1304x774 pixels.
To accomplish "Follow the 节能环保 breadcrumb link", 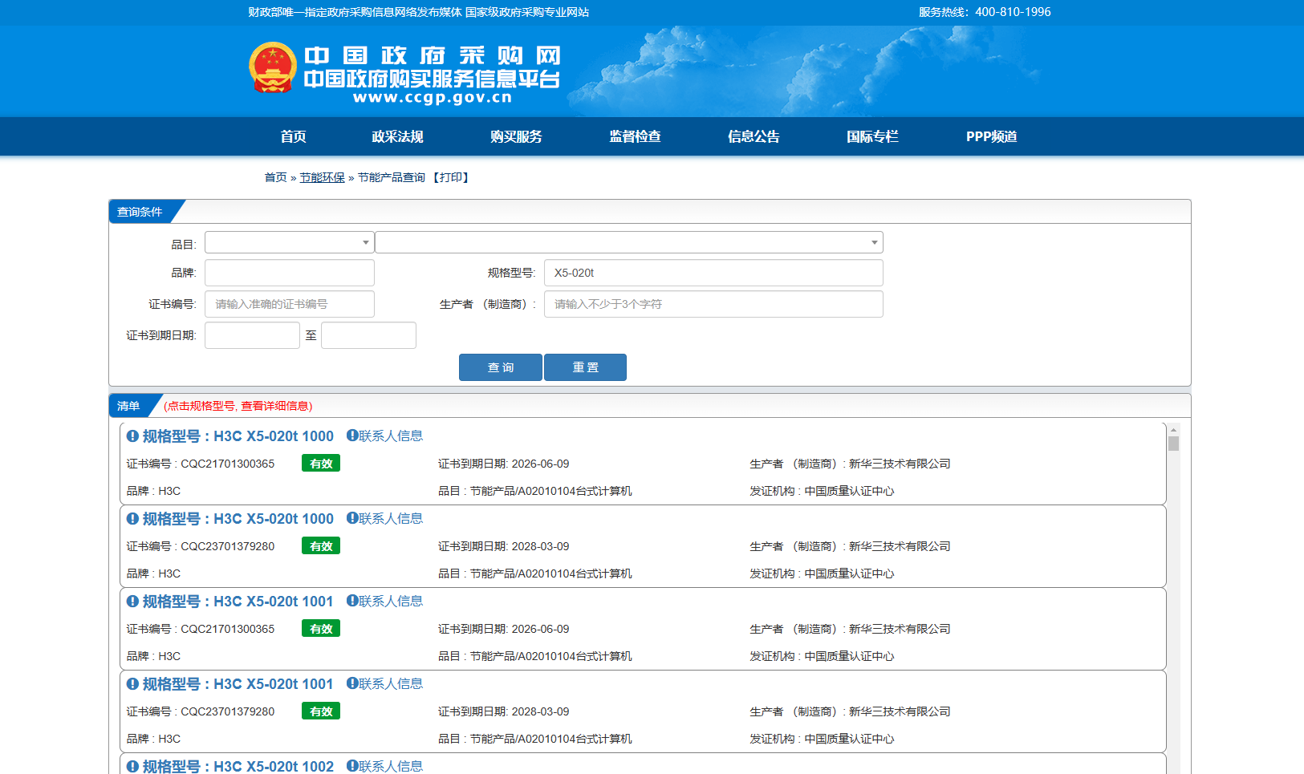I will (x=323, y=177).
